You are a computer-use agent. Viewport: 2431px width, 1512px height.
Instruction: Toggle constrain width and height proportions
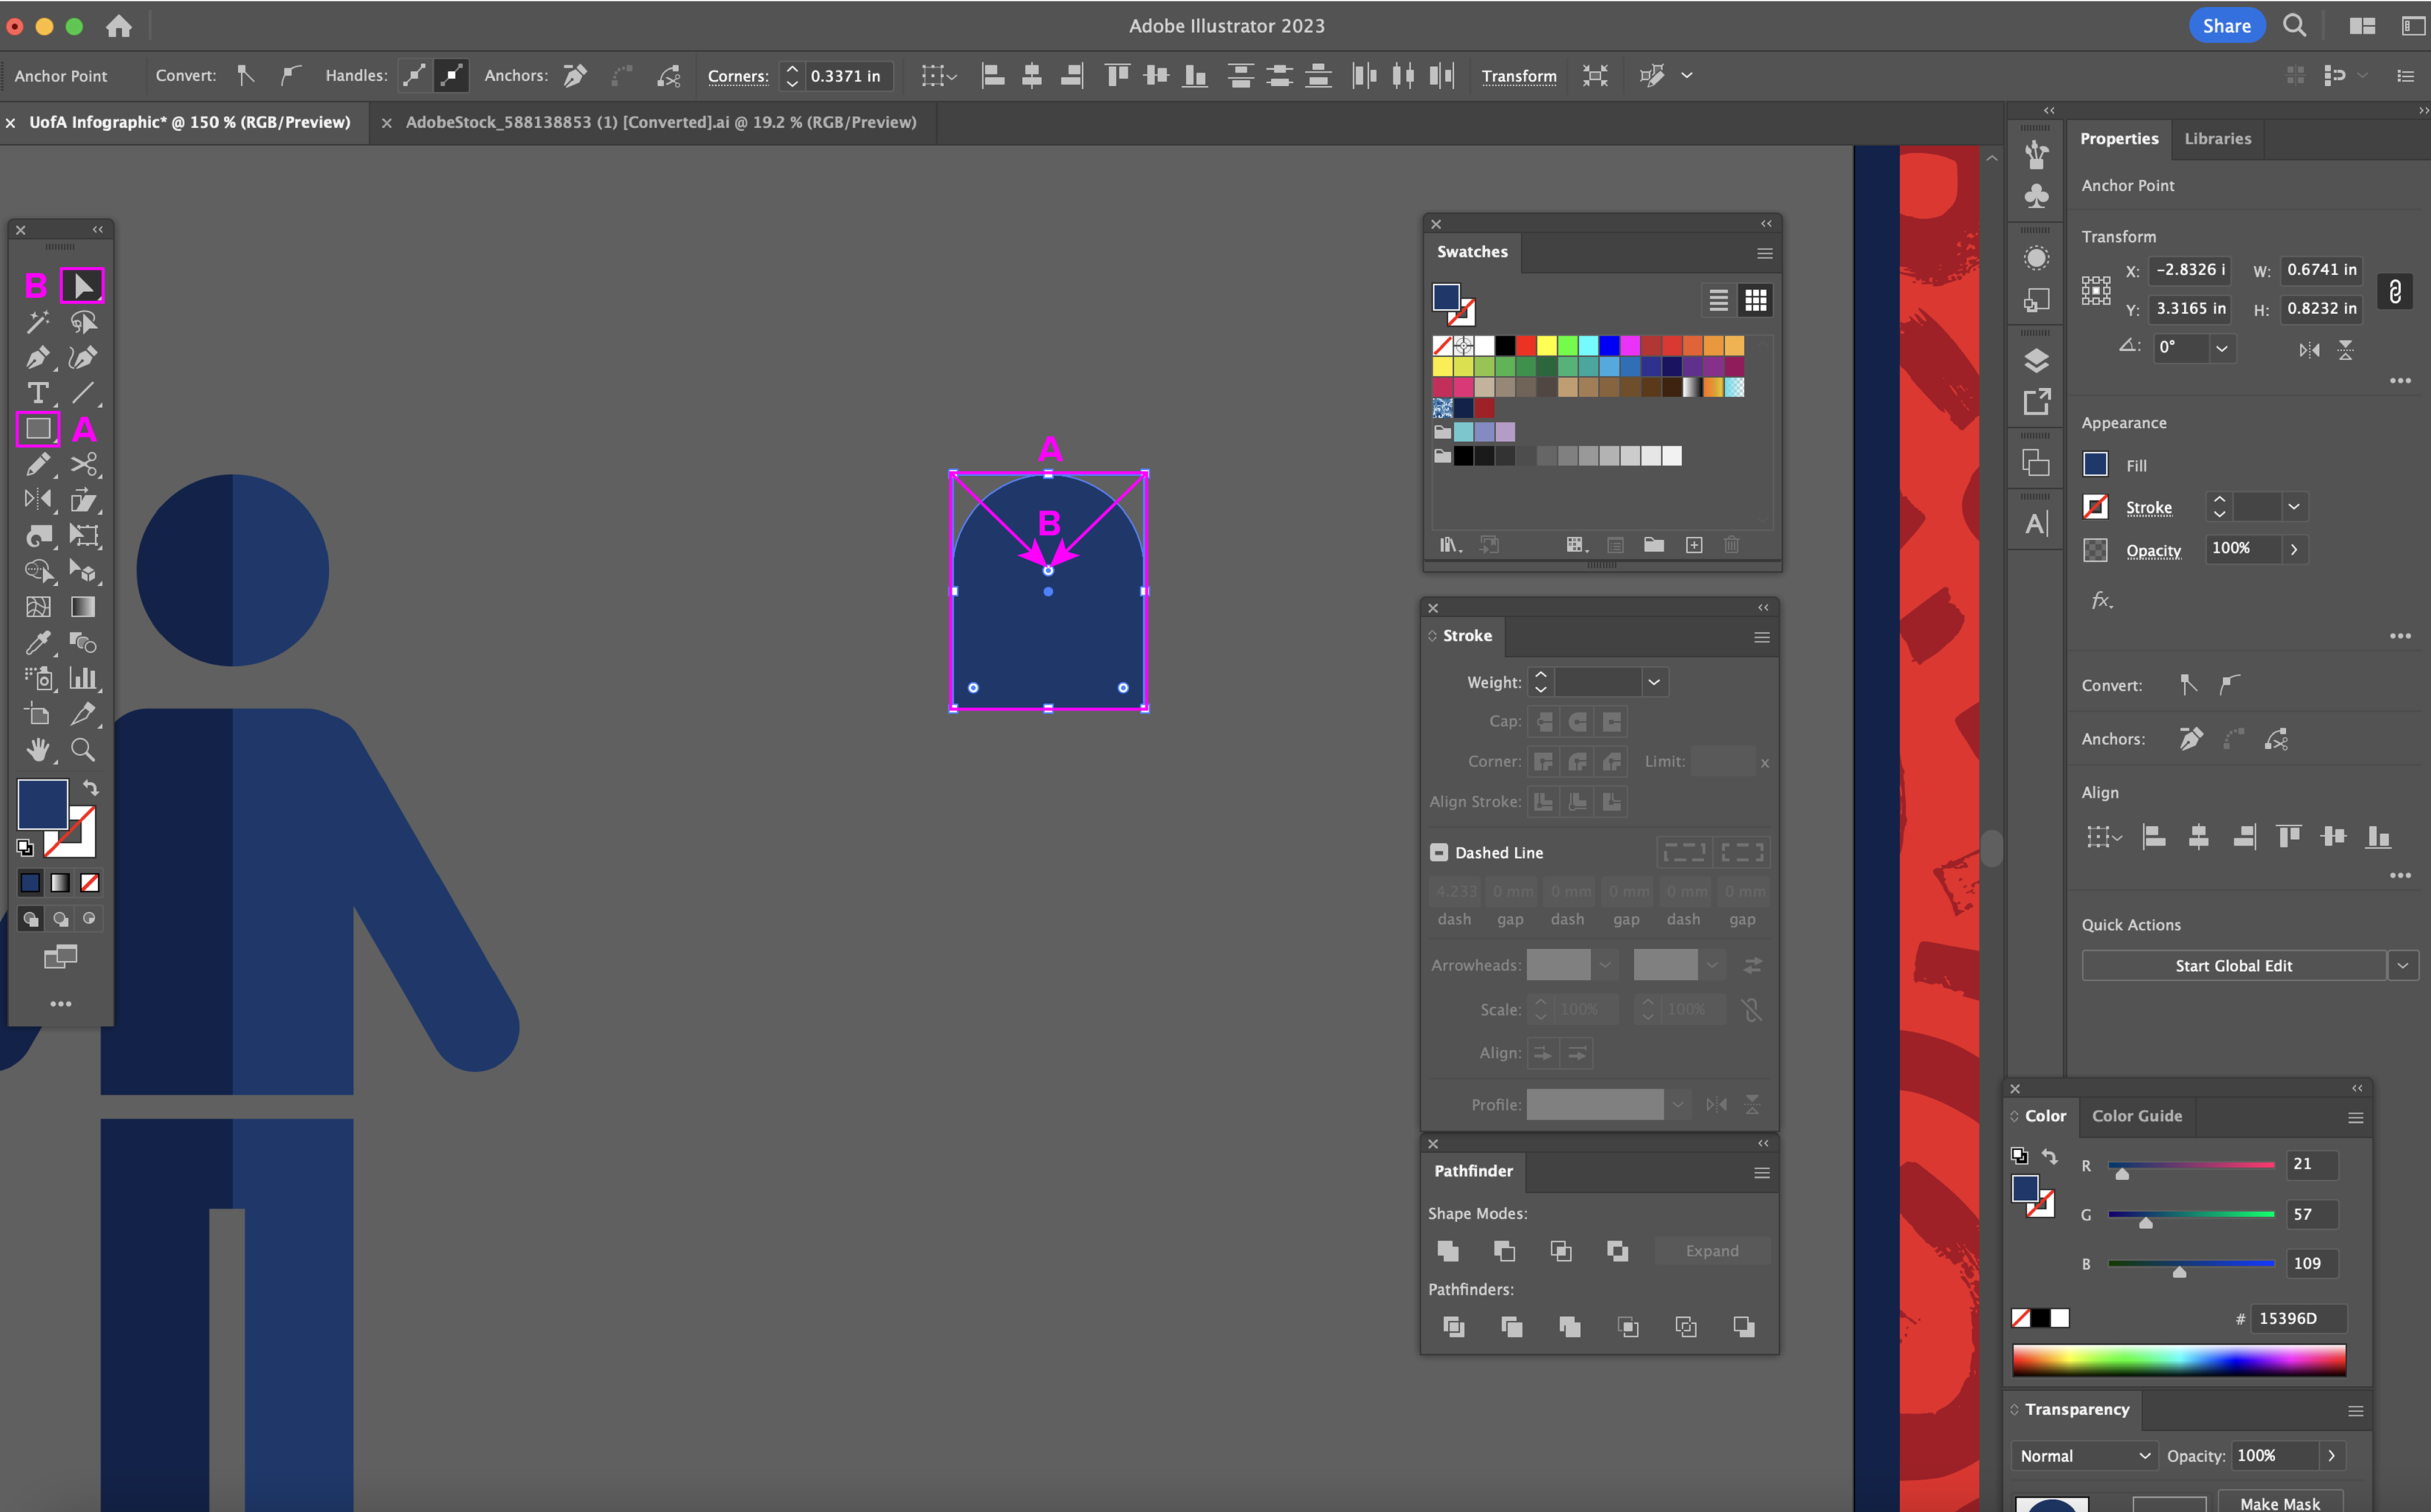[x=2394, y=291]
